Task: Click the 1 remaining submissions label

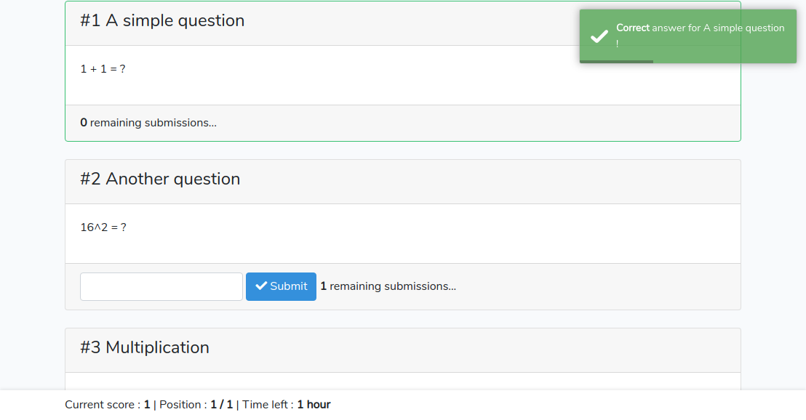Action: click(388, 286)
